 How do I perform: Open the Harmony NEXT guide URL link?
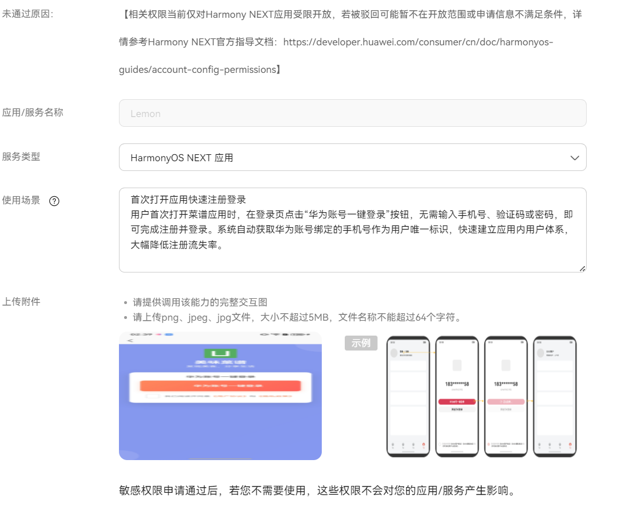pyautogui.click(x=418, y=42)
